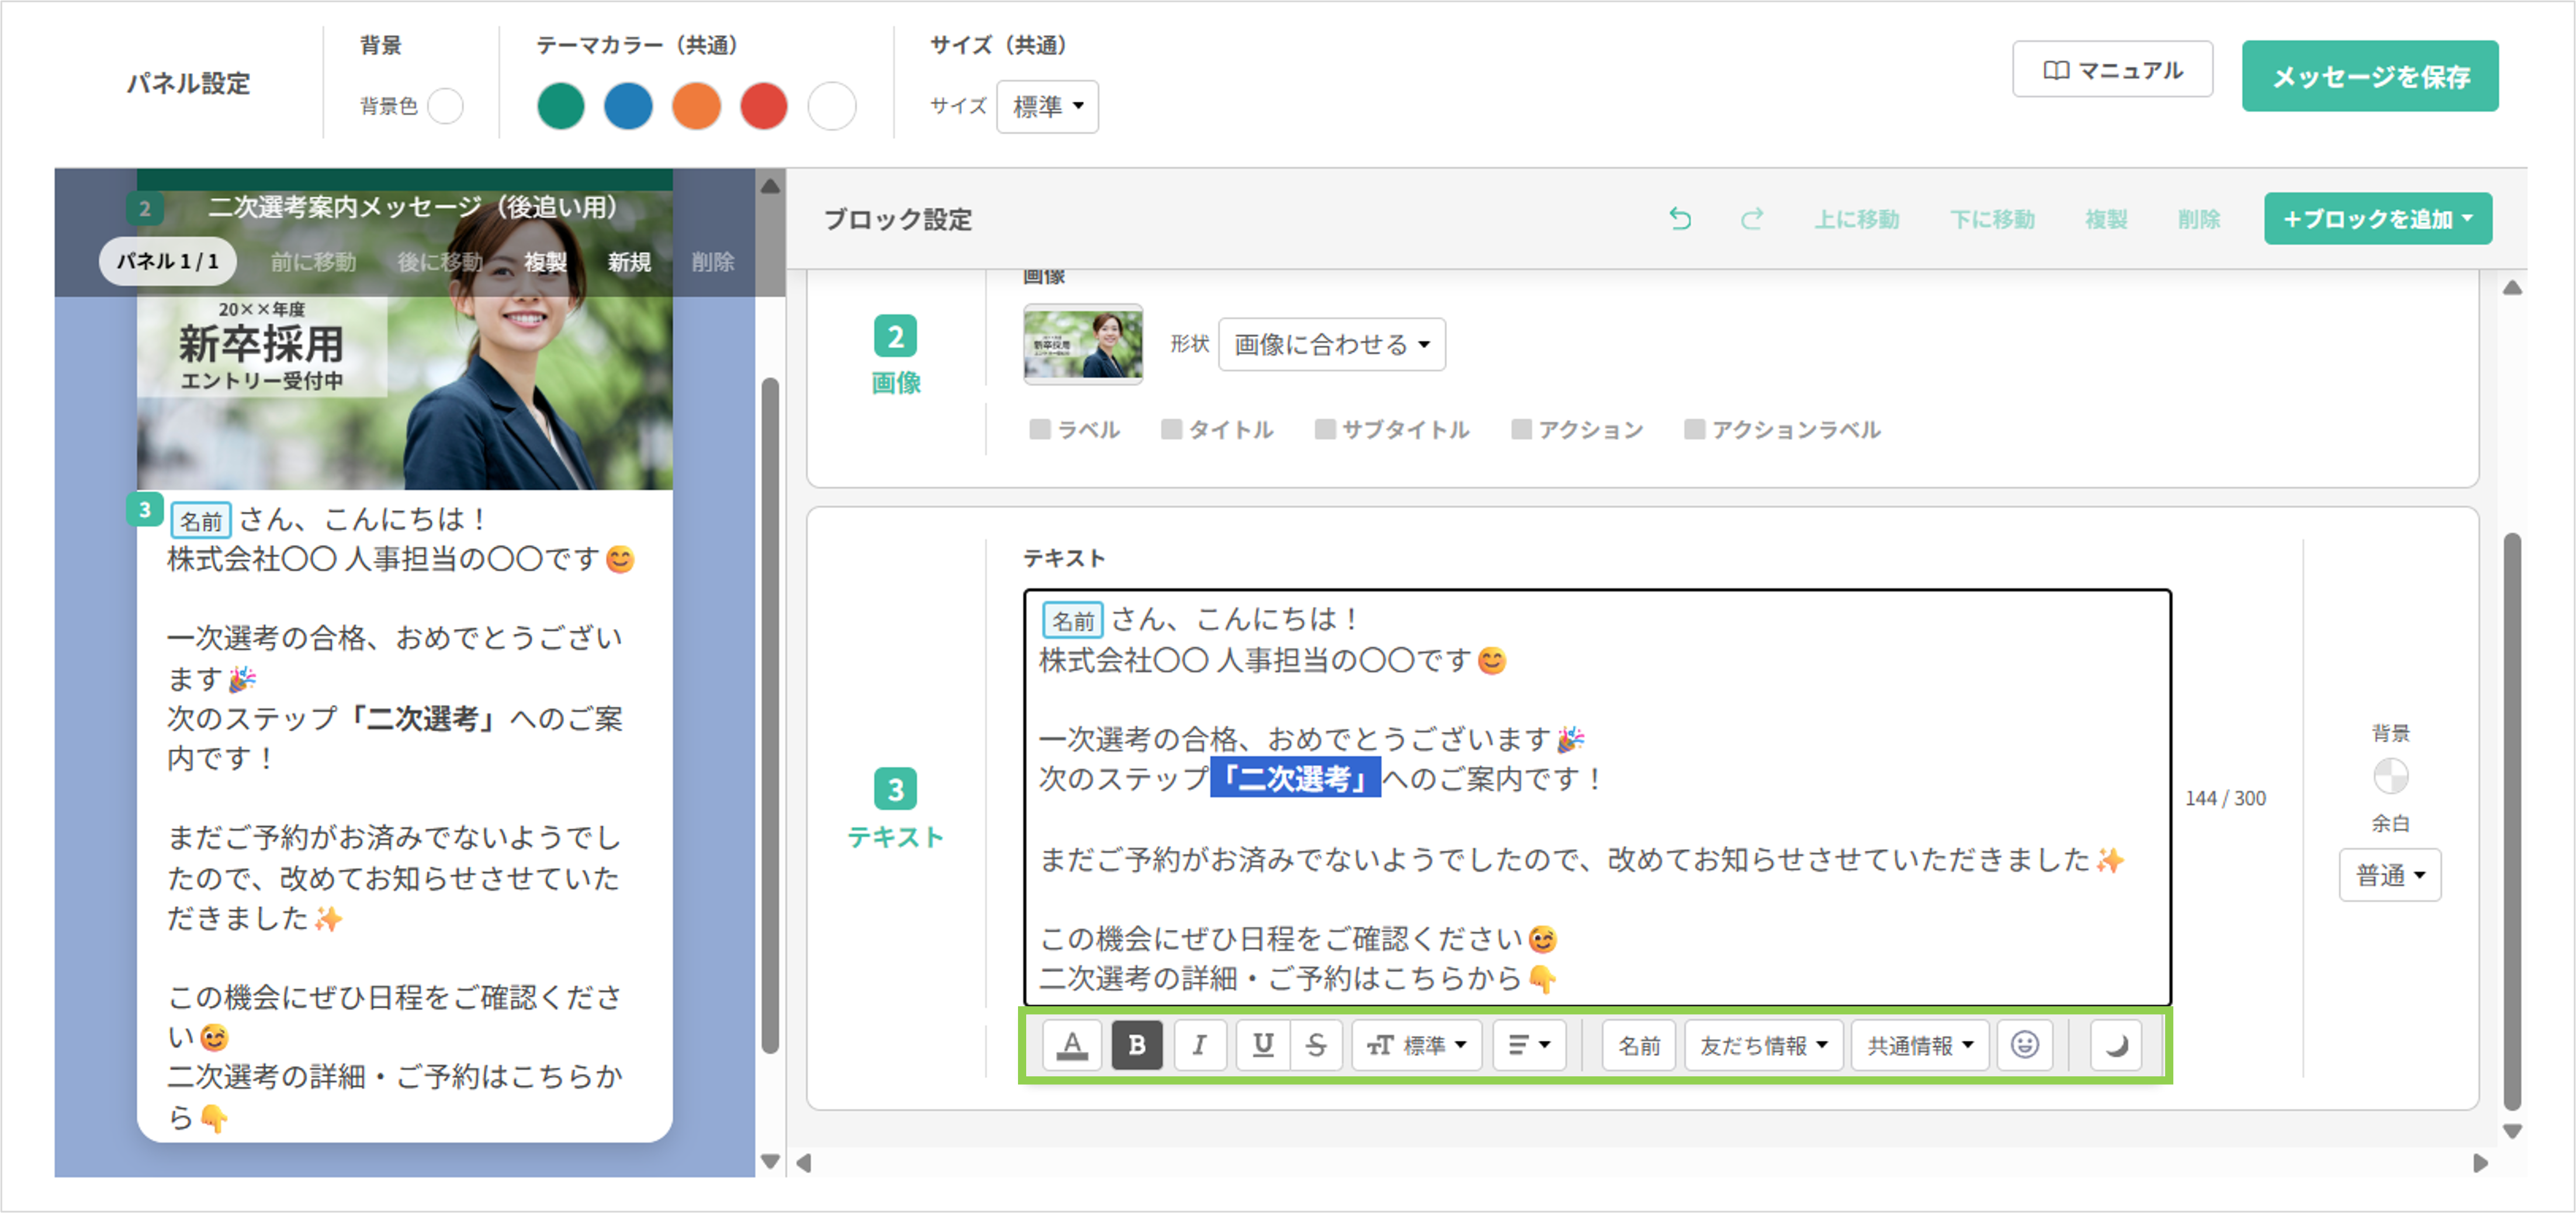Click the moon icon in text toolbar

click(2115, 1045)
